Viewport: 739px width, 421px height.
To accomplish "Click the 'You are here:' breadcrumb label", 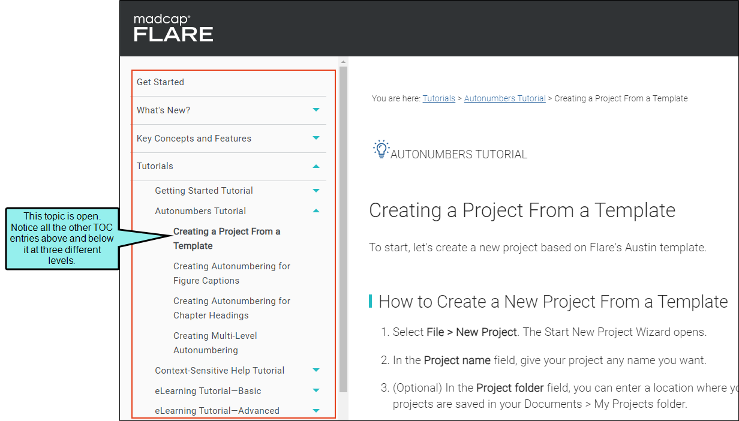I will tap(396, 98).
